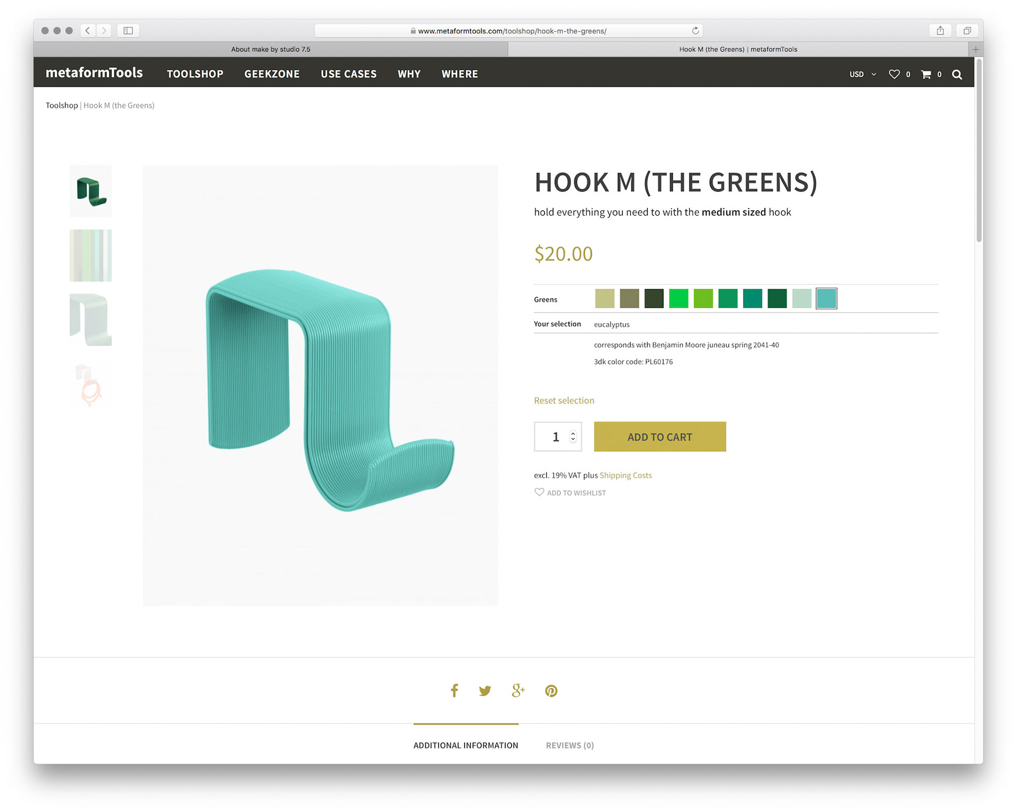Image resolution: width=1017 pixels, height=812 pixels.
Task: Open the shopping cart icon
Action: click(x=925, y=75)
